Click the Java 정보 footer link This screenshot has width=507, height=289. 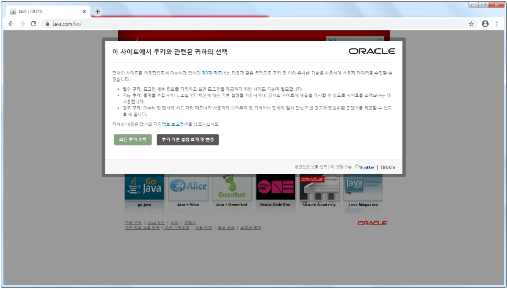pos(156,223)
